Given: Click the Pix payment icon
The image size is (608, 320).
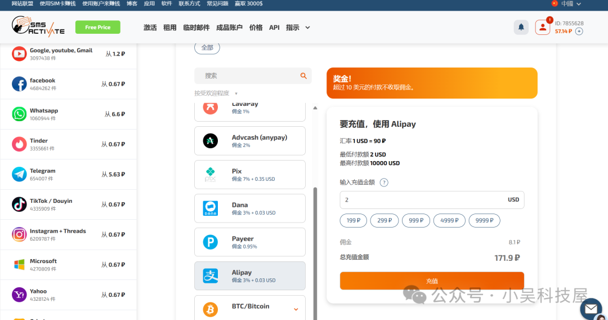Looking at the screenshot, I should point(211,175).
